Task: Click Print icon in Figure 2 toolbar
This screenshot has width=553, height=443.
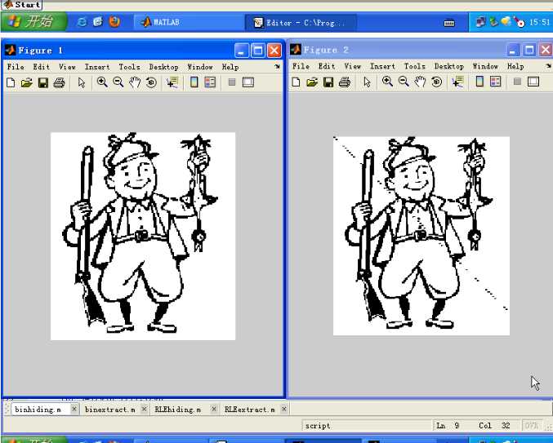Action: click(x=345, y=82)
